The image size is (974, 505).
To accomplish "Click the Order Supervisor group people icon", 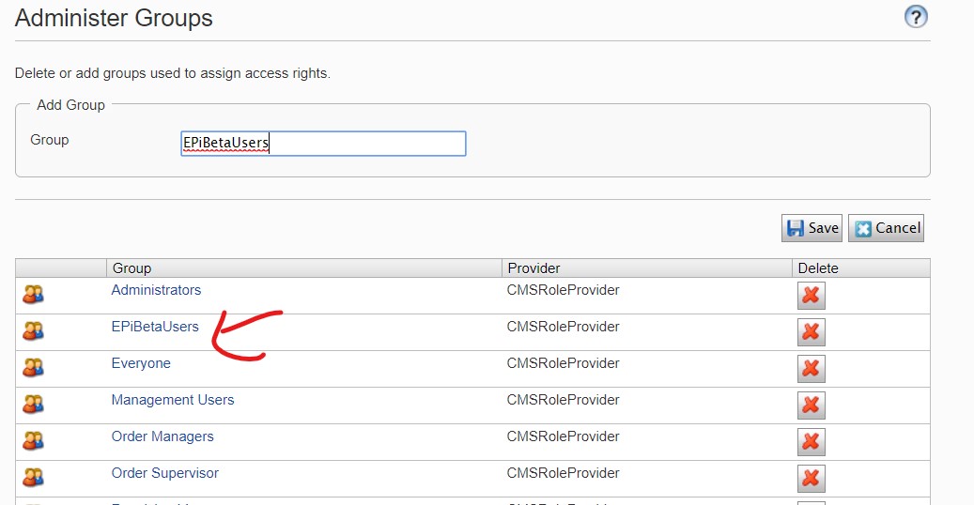I will point(33,477).
